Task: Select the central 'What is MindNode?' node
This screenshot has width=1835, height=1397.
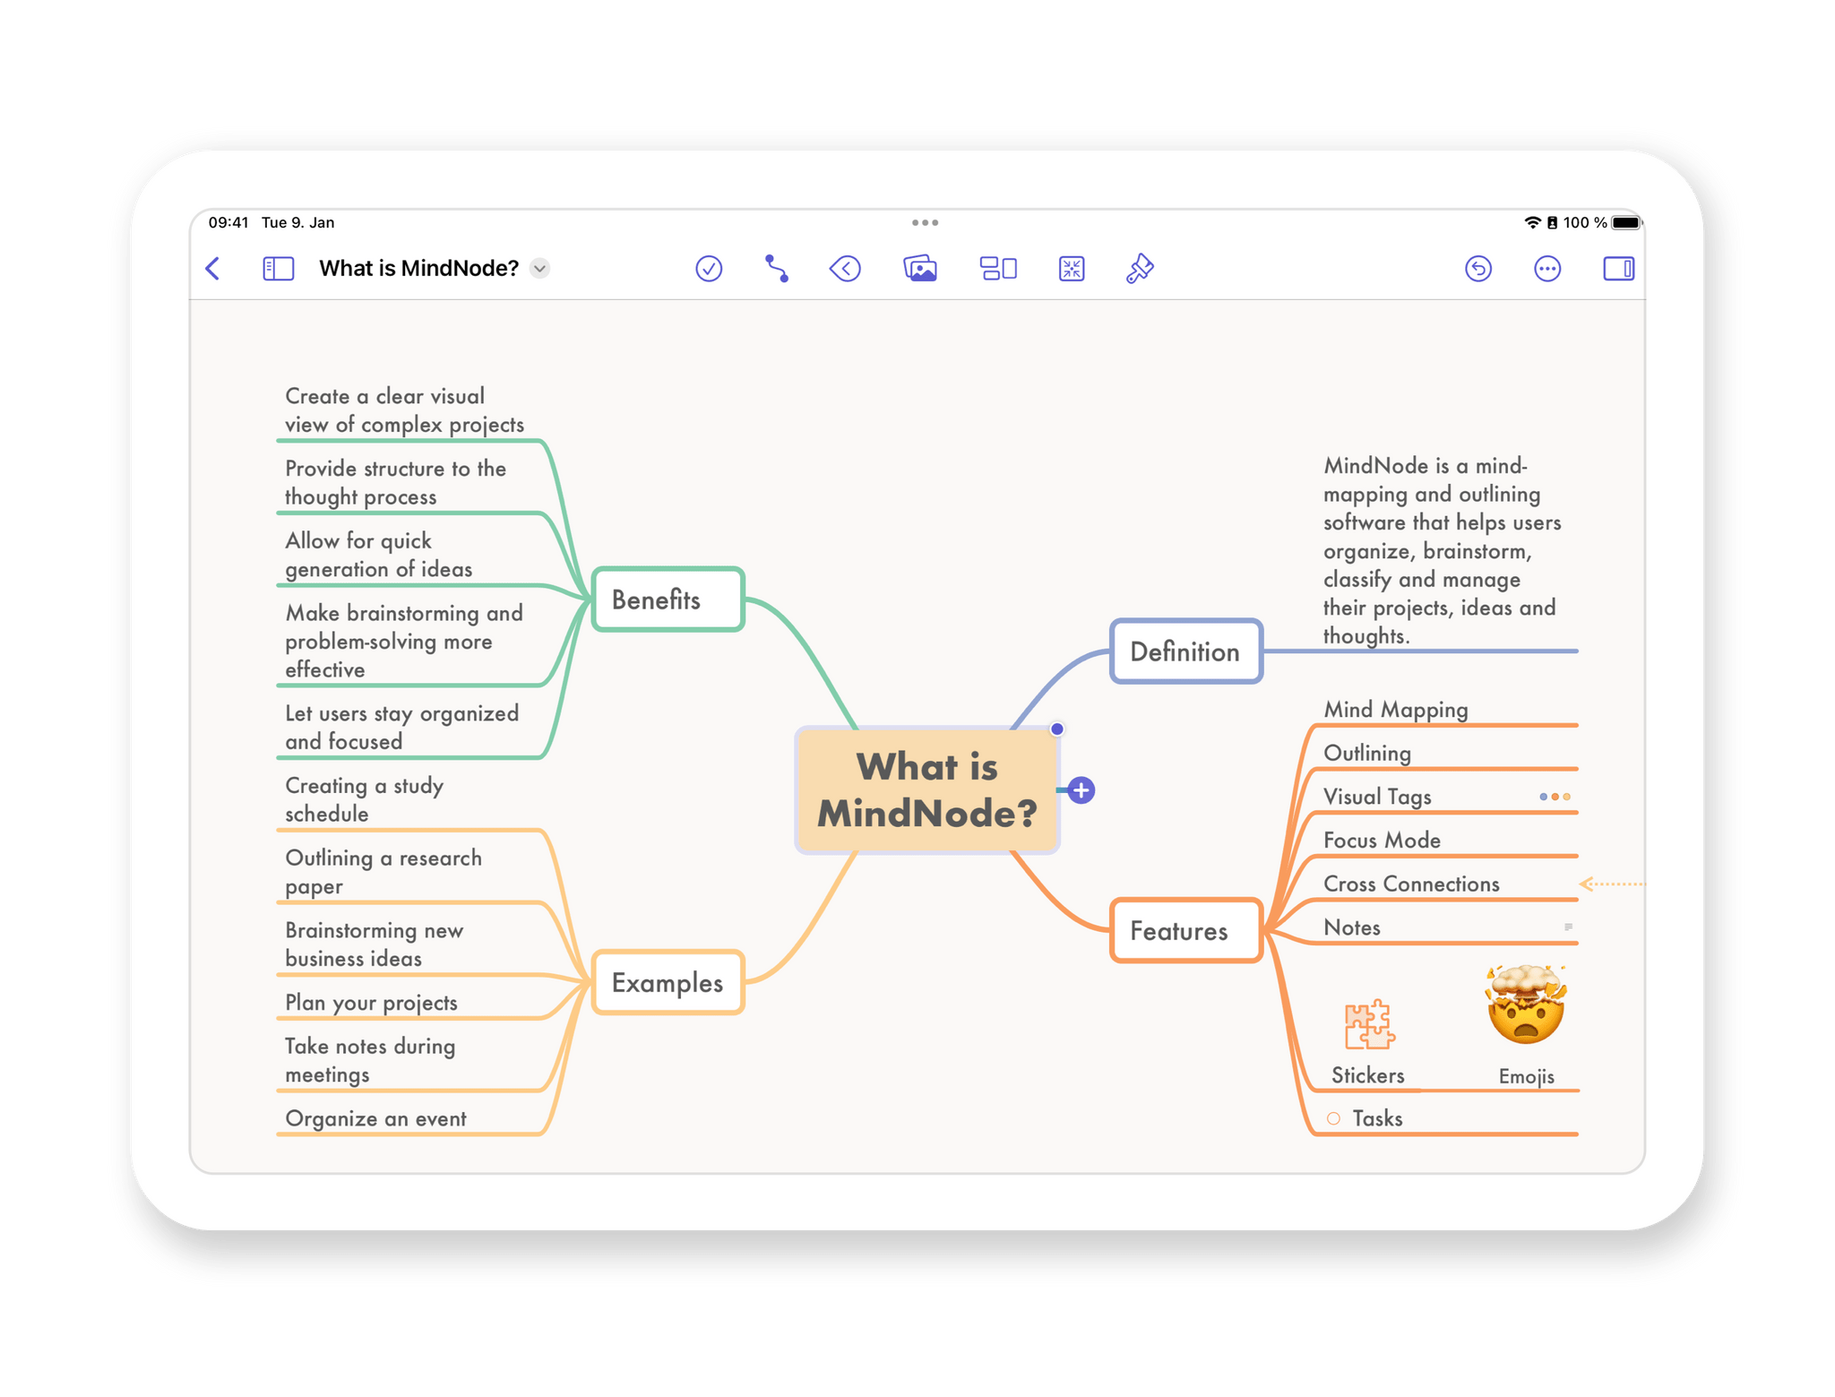Action: tap(927, 789)
